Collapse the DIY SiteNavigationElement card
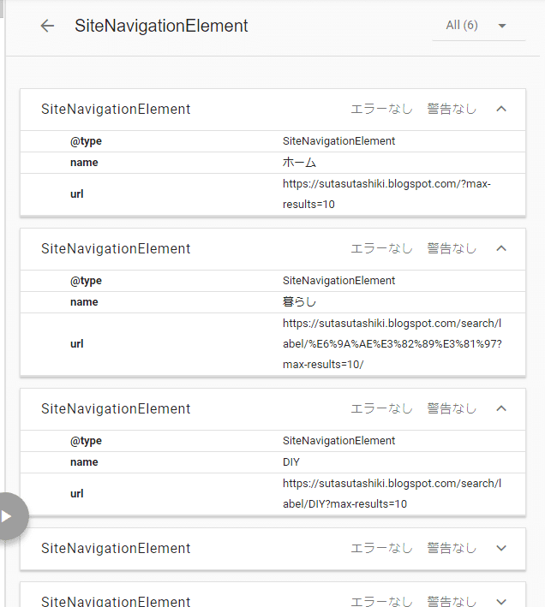This screenshot has width=545, height=607. tap(501, 408)
